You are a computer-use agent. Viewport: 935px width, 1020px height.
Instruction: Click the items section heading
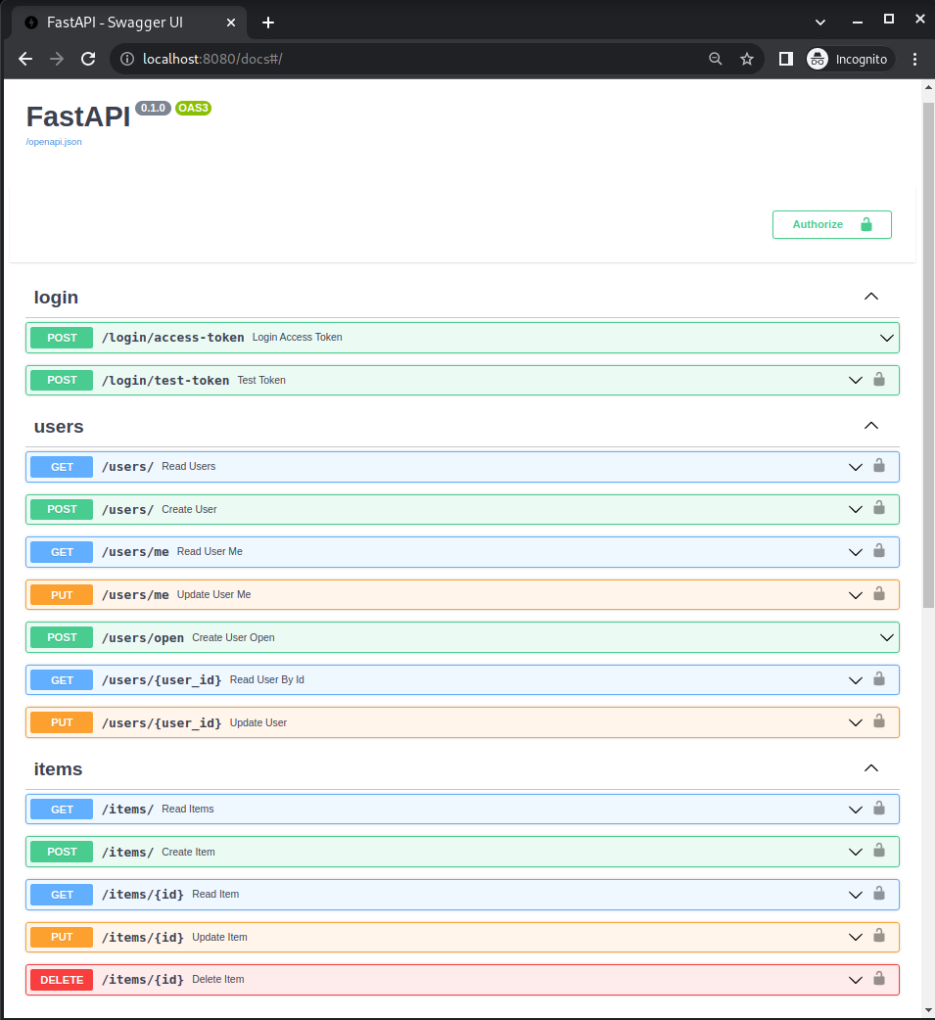click(58, 768)
